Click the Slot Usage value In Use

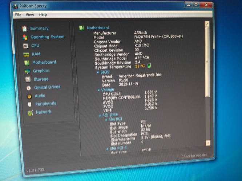[146, 126]
